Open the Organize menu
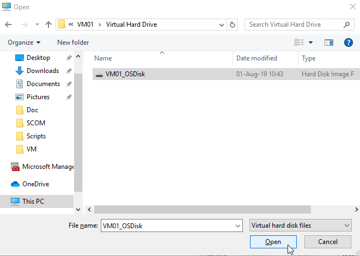 [x=24, y=42]
